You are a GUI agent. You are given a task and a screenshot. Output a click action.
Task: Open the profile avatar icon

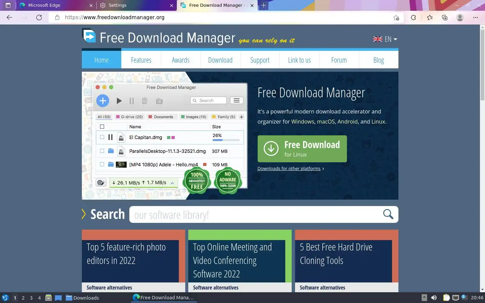(460, 18)
